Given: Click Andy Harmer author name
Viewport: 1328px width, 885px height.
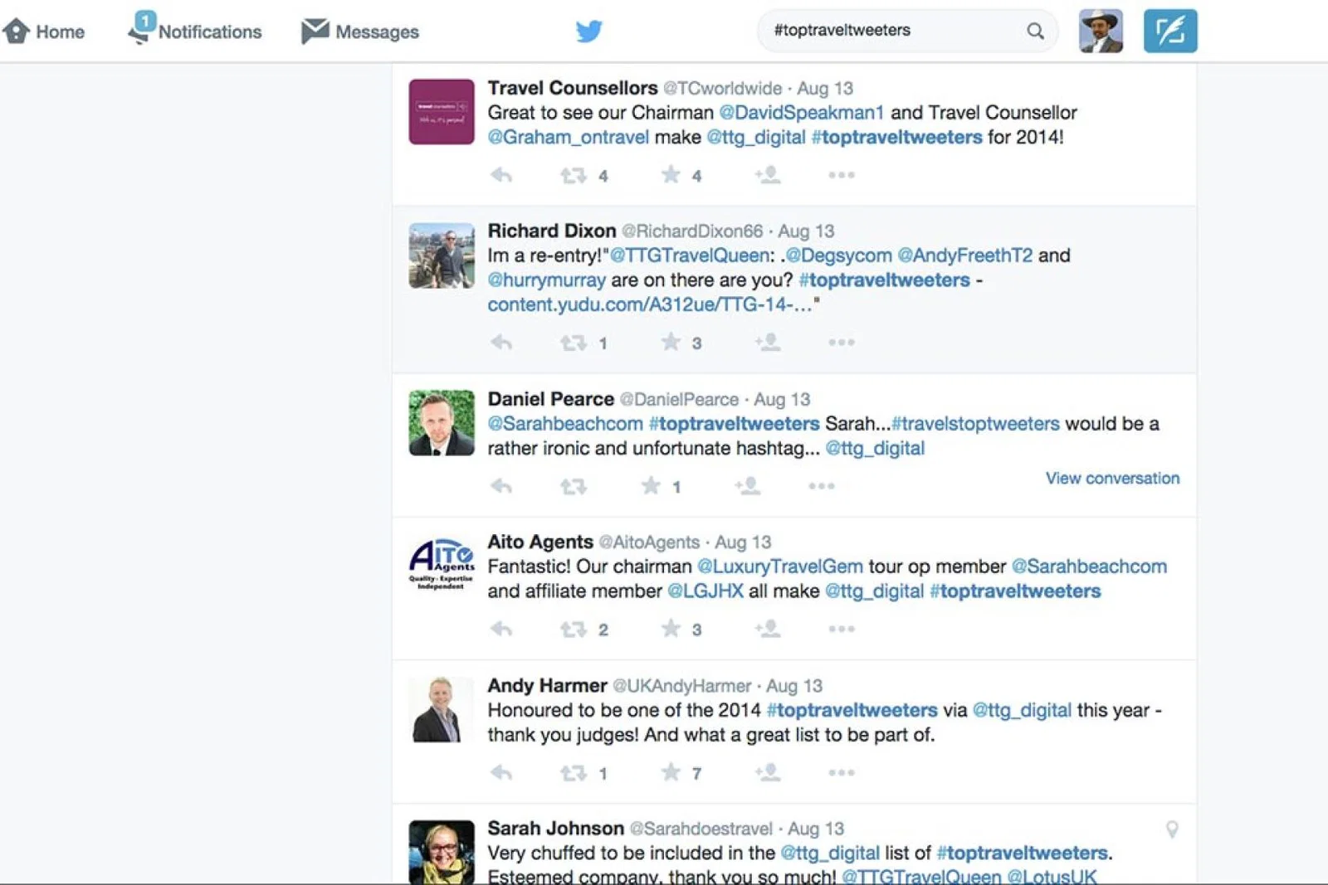Looking at the screenshot, I should (547, 686).
